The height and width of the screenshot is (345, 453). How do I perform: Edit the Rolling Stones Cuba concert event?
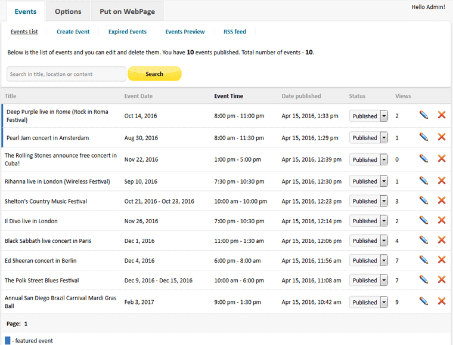424,159
